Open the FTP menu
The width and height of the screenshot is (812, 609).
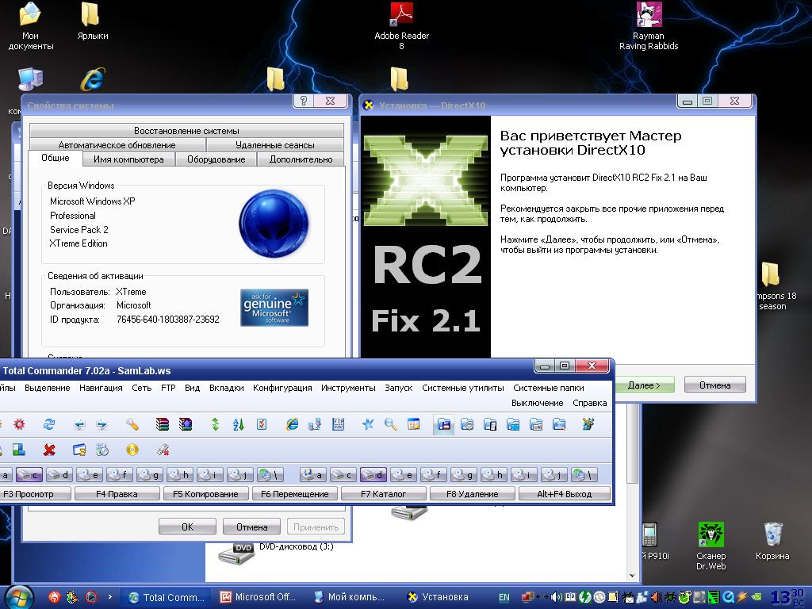pyautogui.click(x=168, y=388)
